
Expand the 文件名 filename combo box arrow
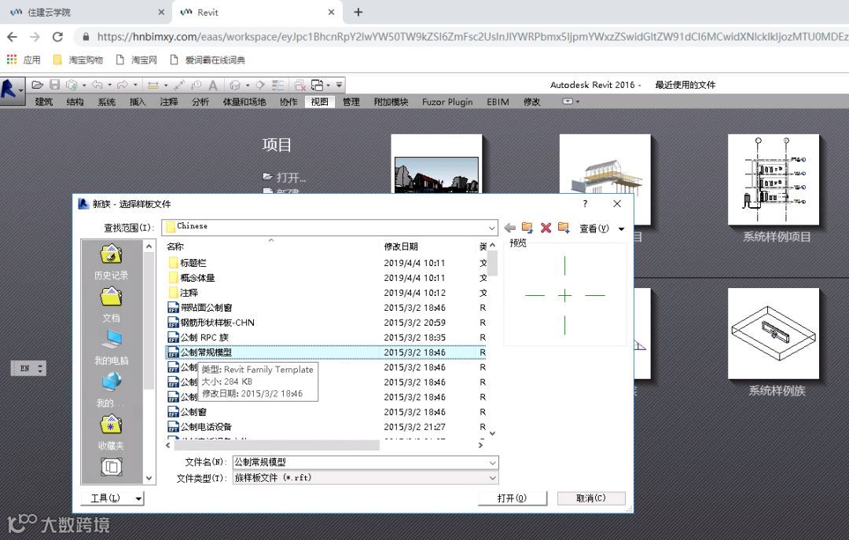[492, 463]
